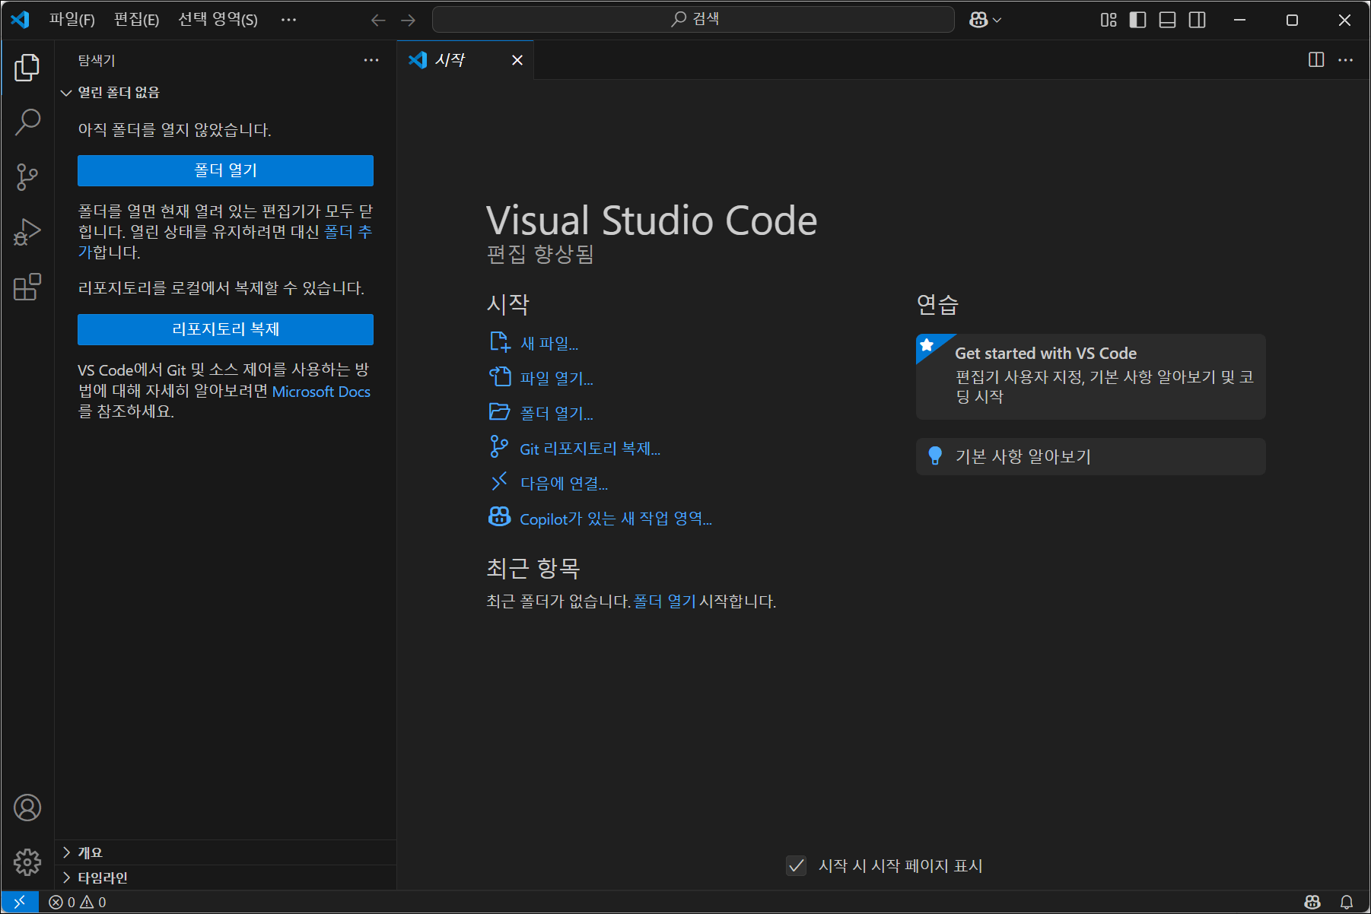Expand the 타임라인 section
1371x914 pixels.
(x=225, y=878)
